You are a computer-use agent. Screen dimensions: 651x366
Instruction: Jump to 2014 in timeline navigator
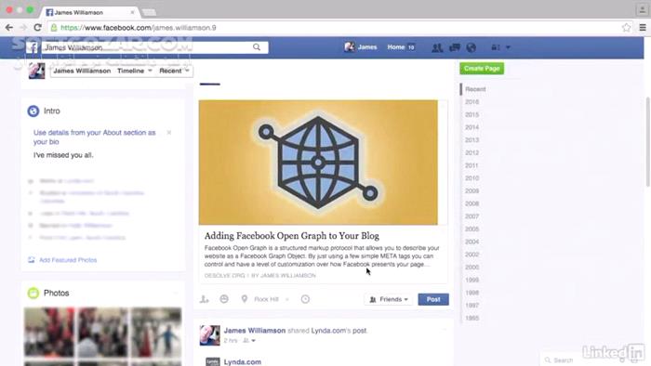click(472, 127)
